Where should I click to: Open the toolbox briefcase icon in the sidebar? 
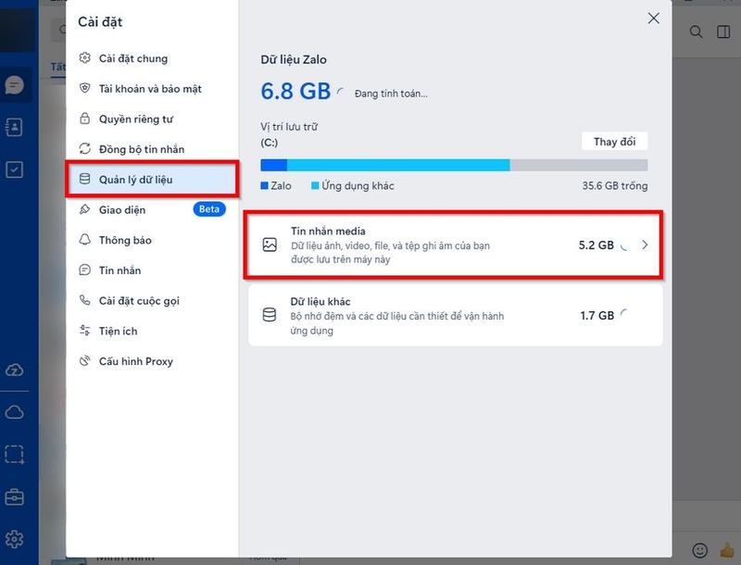(14, 497)
